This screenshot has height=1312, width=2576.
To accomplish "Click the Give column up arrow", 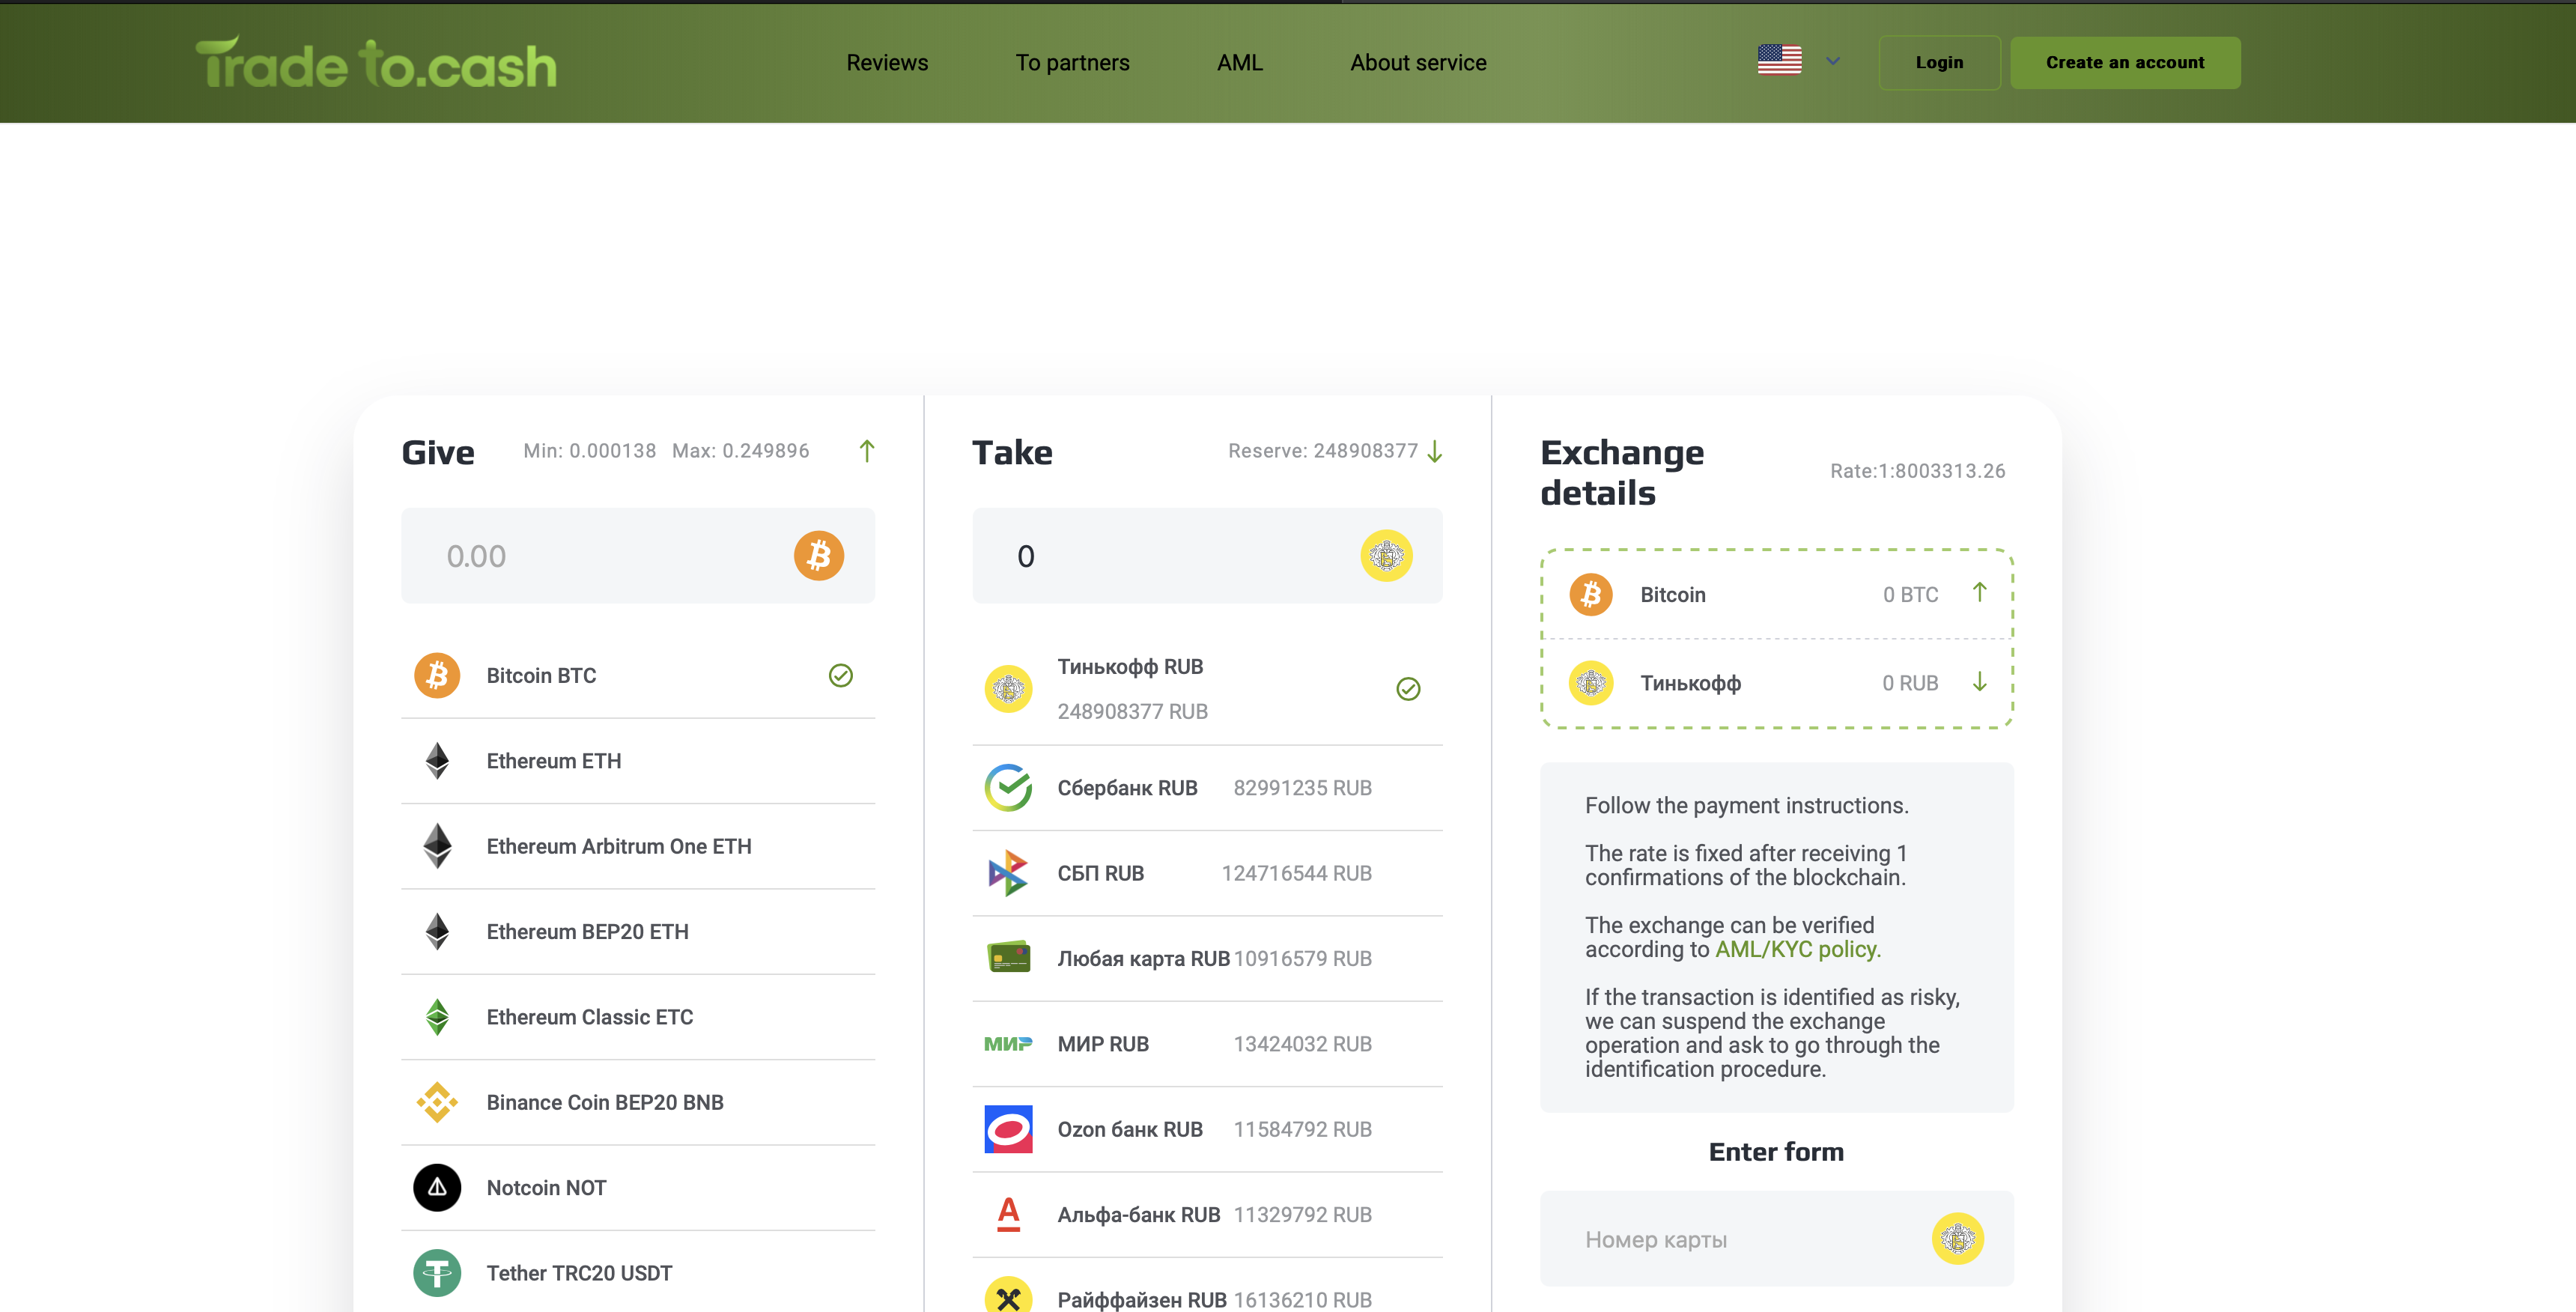I will [x=867, y=451].
